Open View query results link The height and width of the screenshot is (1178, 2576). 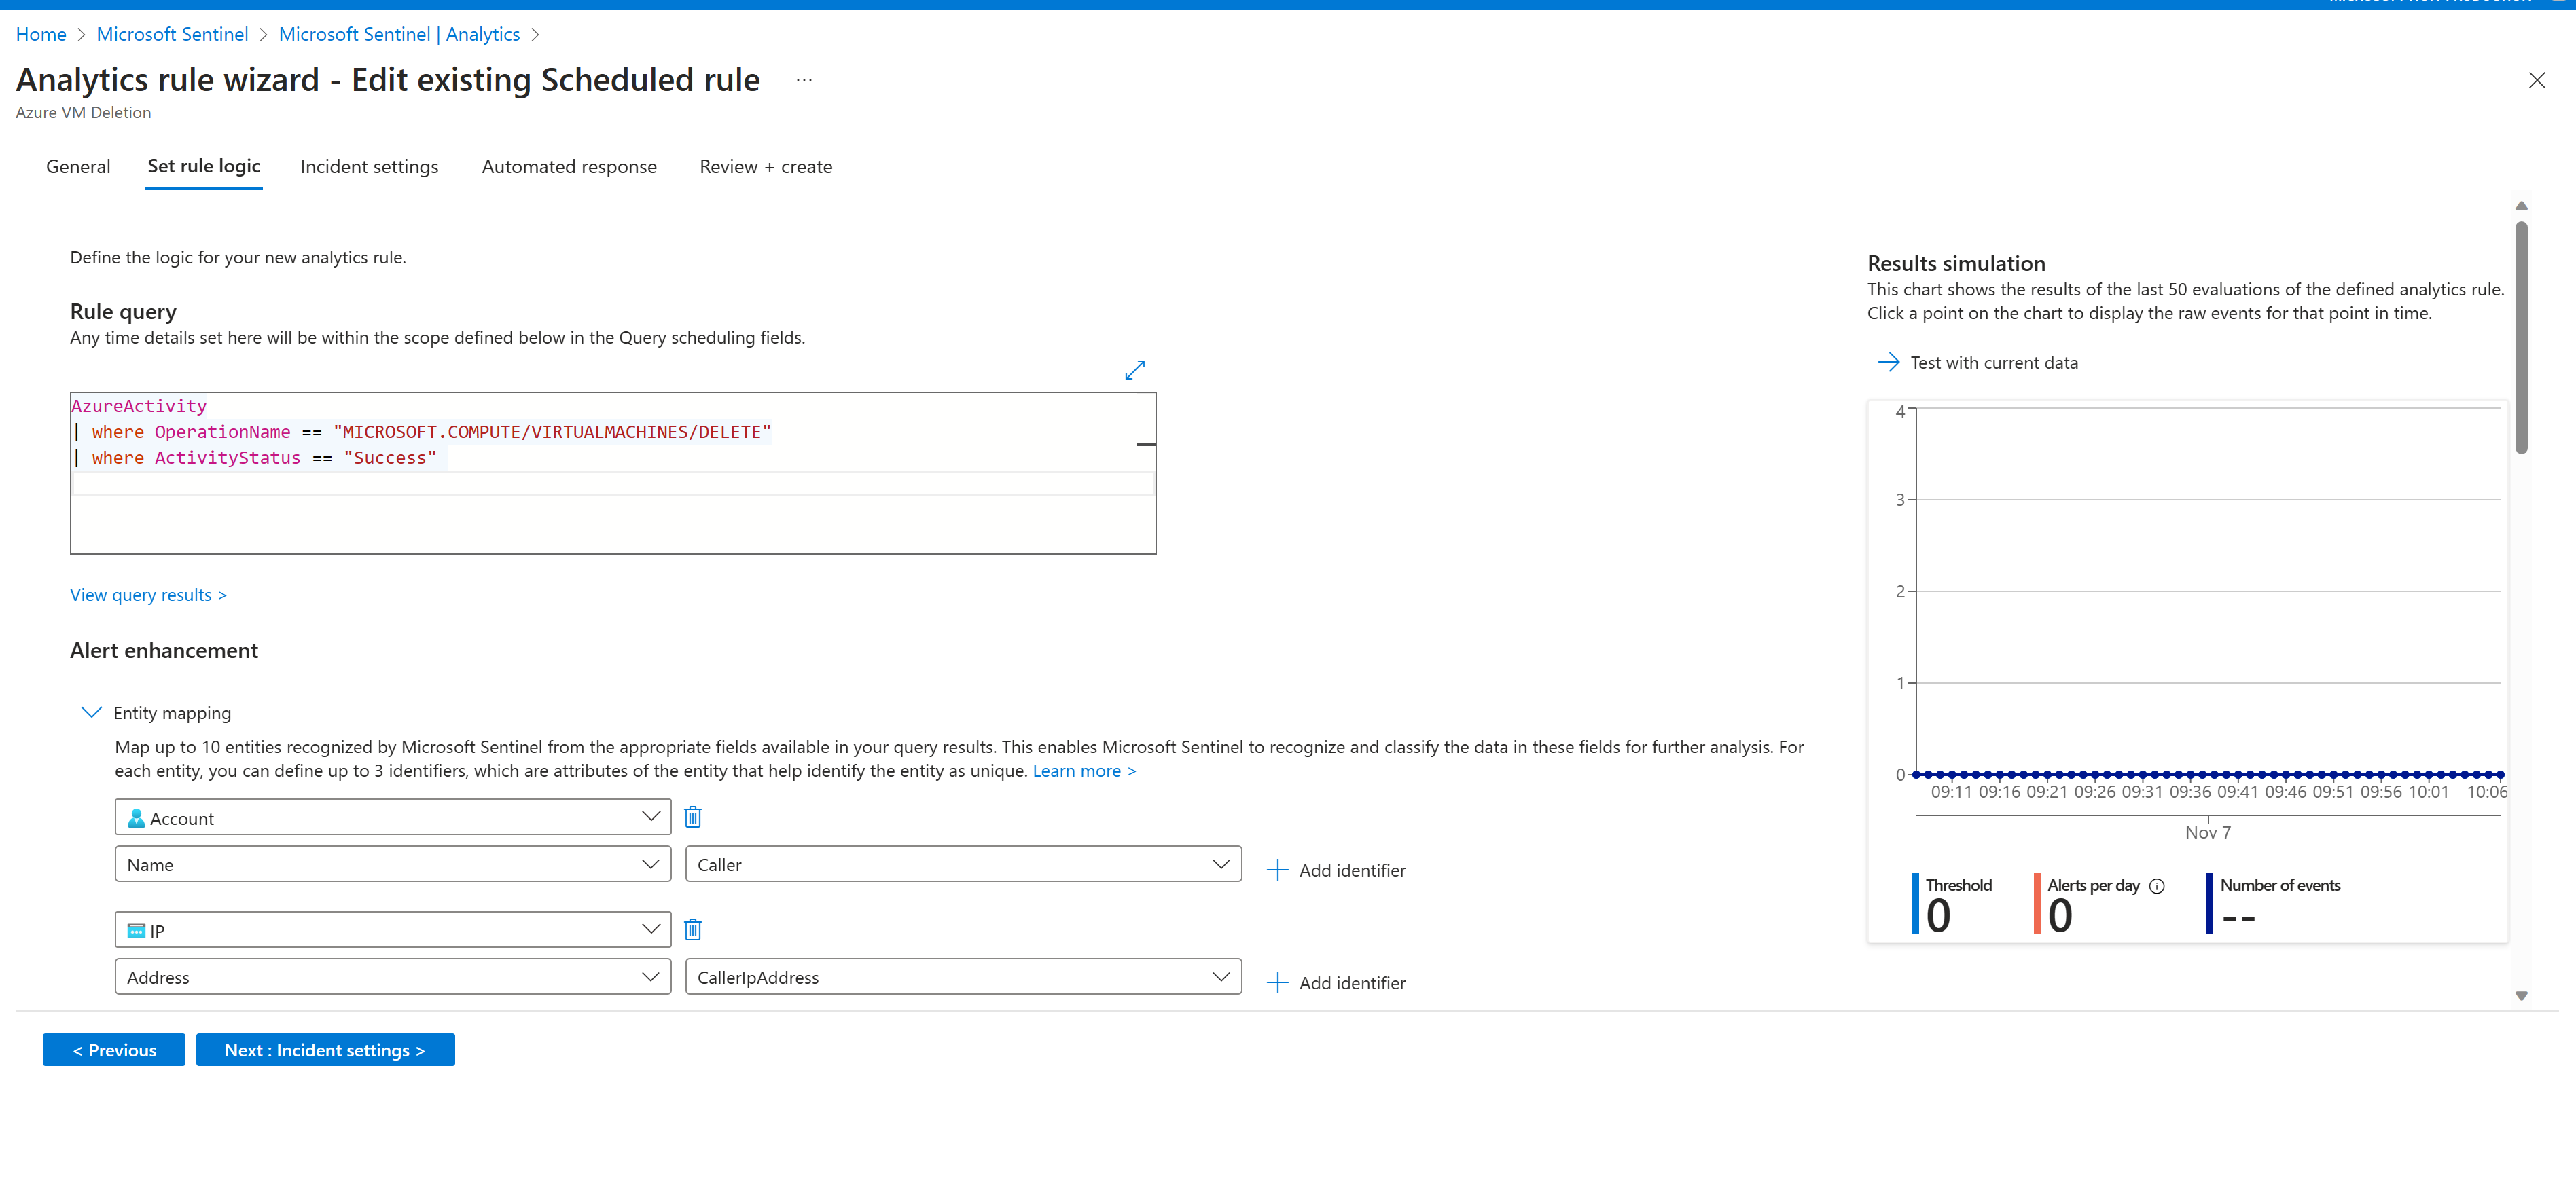coord(148,595)
